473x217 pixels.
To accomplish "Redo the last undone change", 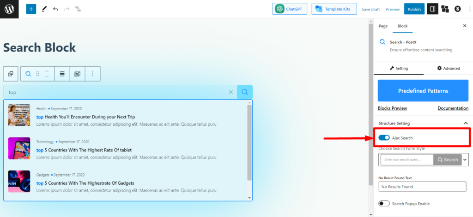I will 67,9.
